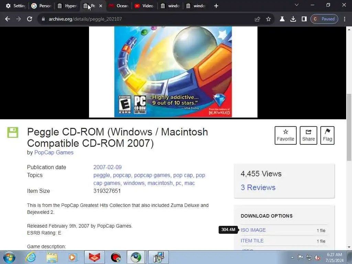Viewport: 352px width, 264px height.
Task: Share this page from address bar
Action: click(x=257, y=19)
